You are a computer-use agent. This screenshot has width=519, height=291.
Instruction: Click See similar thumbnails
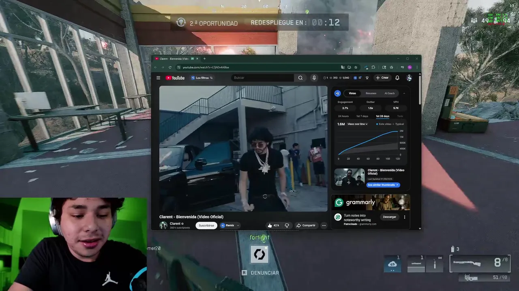point(383,185)
